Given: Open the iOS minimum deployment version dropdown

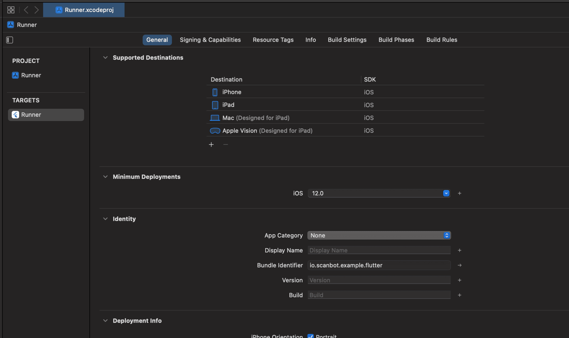Looking at the screenshot, I should (446, 193).
